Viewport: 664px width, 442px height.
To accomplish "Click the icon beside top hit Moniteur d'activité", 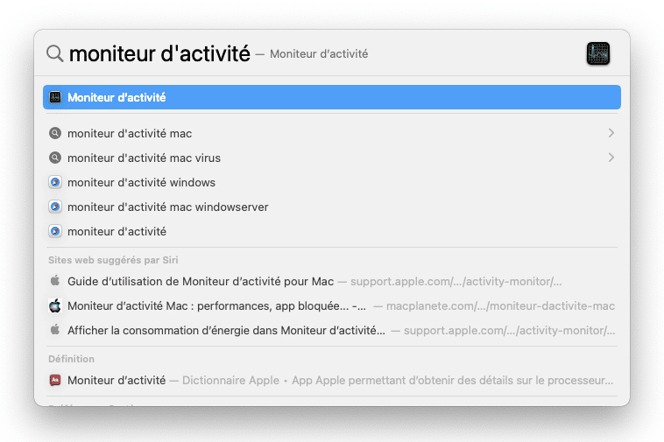I will pyautogui.click(x=55, y=97).
